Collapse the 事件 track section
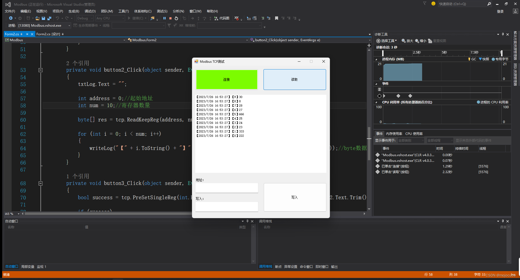Viewport: 520px width, 280px height. [376, 84]
